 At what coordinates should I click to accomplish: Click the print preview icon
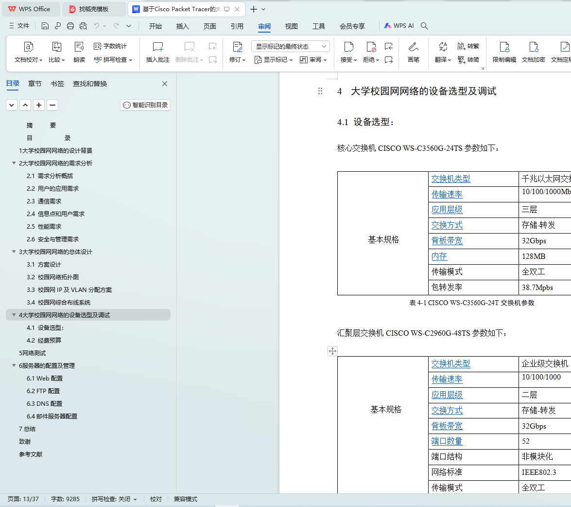click(x=84, y=26)
